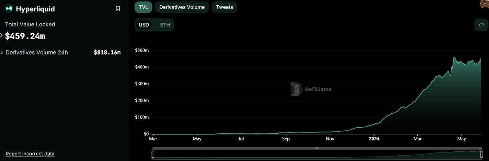
Task: Toggle the Tweets chart overlay
Action: [224, 7]
